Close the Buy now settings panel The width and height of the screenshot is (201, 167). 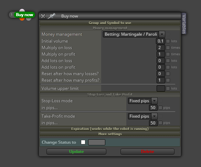coord(43,16)
